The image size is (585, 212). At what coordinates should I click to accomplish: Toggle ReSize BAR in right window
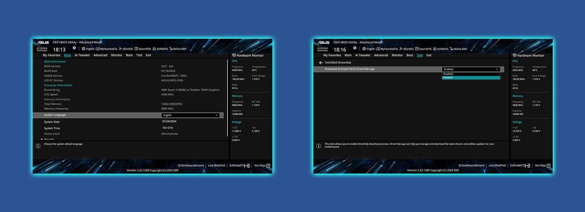click(x=458, y=49)
